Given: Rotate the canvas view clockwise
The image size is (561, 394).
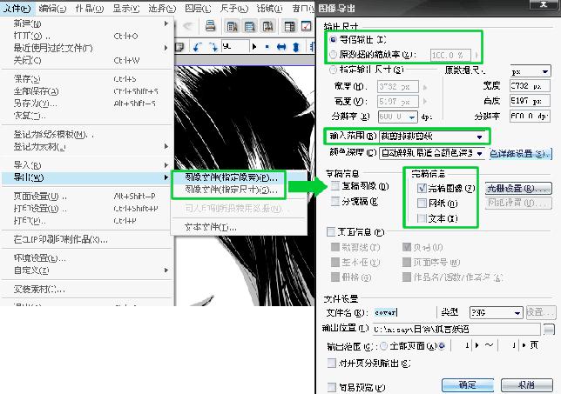Looking at the screenshot, I should pos(213,47).
